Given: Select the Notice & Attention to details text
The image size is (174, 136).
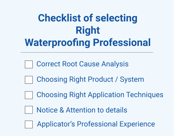Looking at the screenshot, I should point(82,110).
